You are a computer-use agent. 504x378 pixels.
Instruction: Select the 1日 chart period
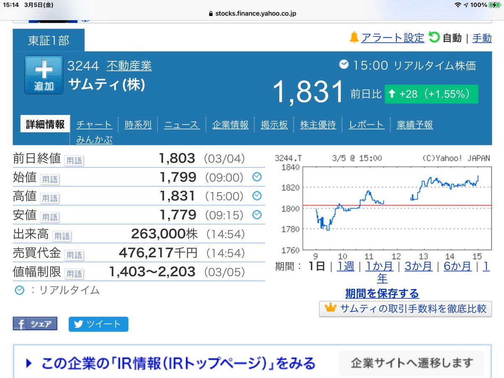[x=317, y=266]
